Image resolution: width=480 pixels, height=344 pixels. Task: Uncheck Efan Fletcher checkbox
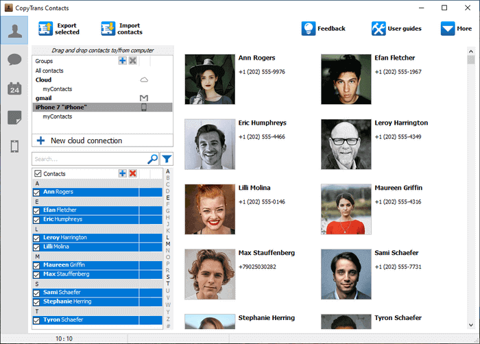pyautogui.click(x=36, y=211)
